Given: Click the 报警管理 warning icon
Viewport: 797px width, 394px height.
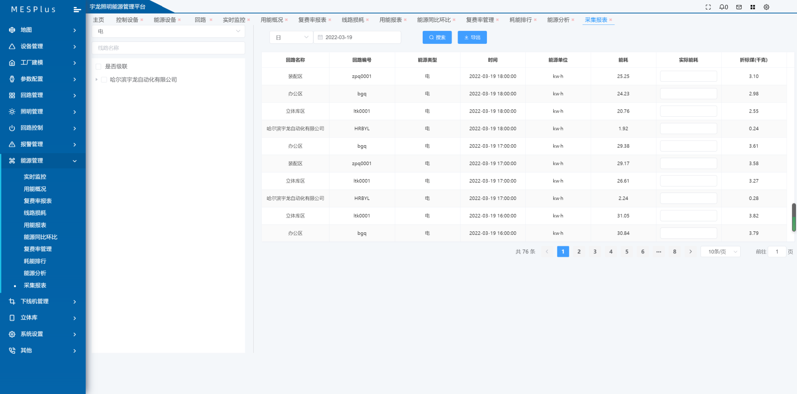Looking at the screenshot, I should pos(12,144).
